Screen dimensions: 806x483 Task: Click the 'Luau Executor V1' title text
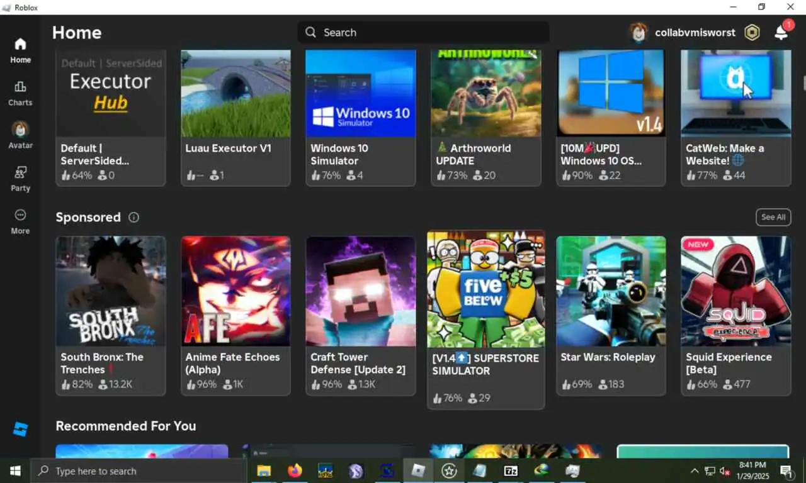tap(228, 148)
